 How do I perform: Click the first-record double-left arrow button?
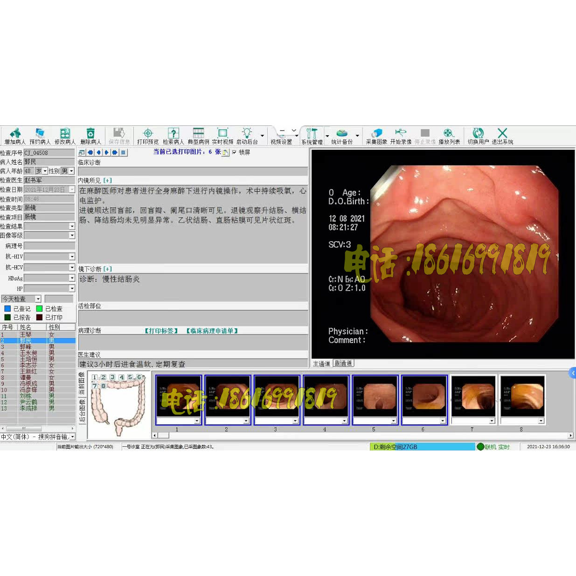pyautogui.click(x=90, y=152)
